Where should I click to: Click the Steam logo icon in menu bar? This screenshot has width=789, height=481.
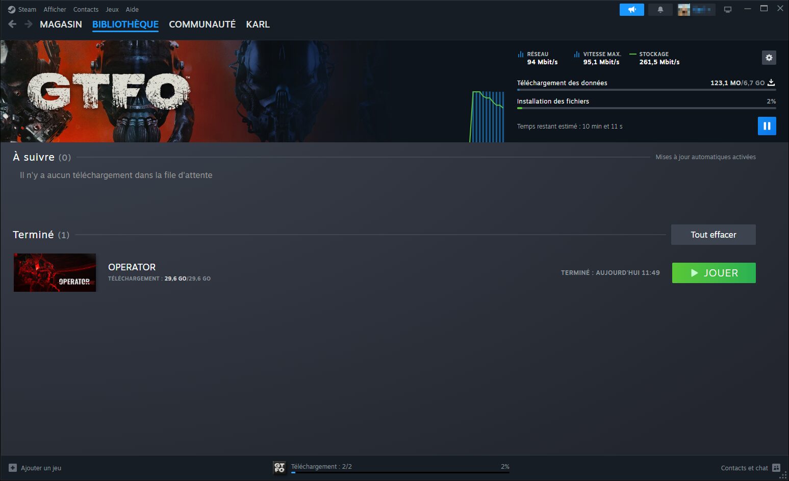[x=12, y=9]
